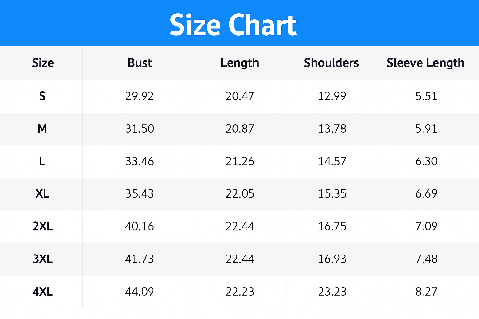Screen dimensions: 479x319
Task: Click the 2XL size row label
Action: [43, 226]
